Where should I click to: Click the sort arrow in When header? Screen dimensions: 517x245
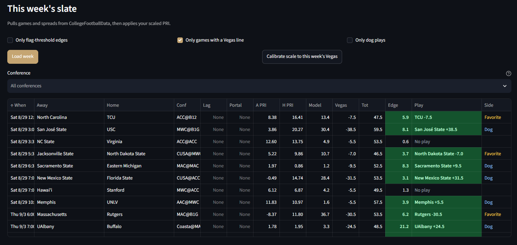coord(12,105)
